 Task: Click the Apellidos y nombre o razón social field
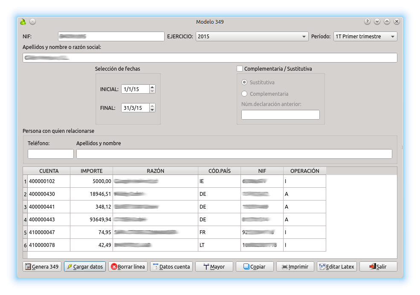[x=210, y=58]
